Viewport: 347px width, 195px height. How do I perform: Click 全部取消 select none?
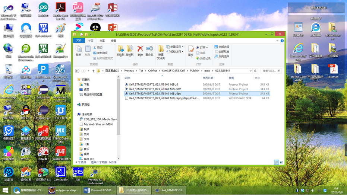(x=222, y=51)
